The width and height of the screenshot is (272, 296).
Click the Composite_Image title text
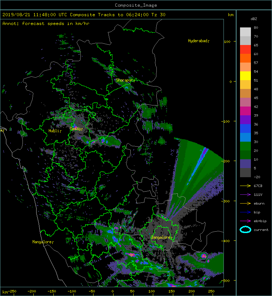[x=136, y=5]
